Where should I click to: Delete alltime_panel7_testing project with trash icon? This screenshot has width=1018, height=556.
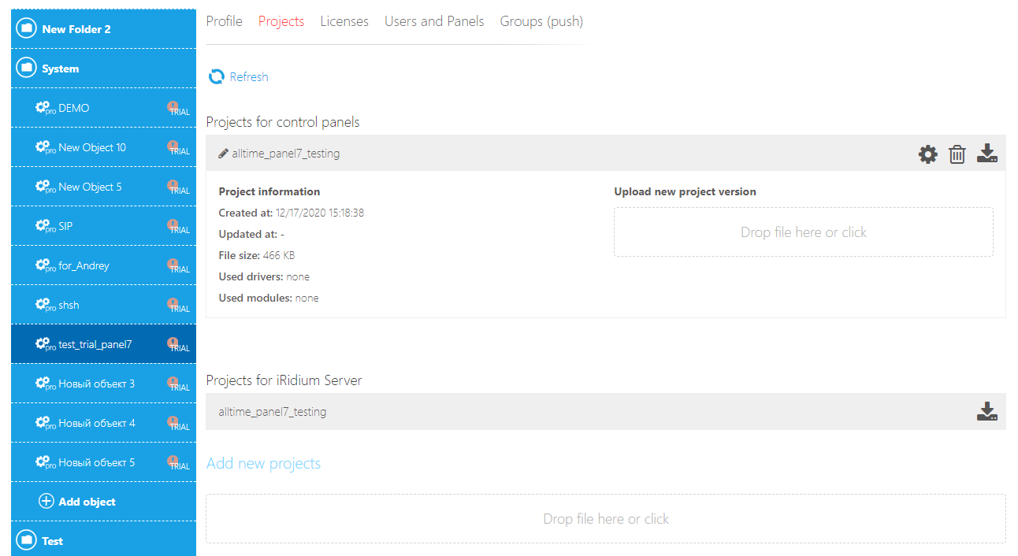pos(957,154)
